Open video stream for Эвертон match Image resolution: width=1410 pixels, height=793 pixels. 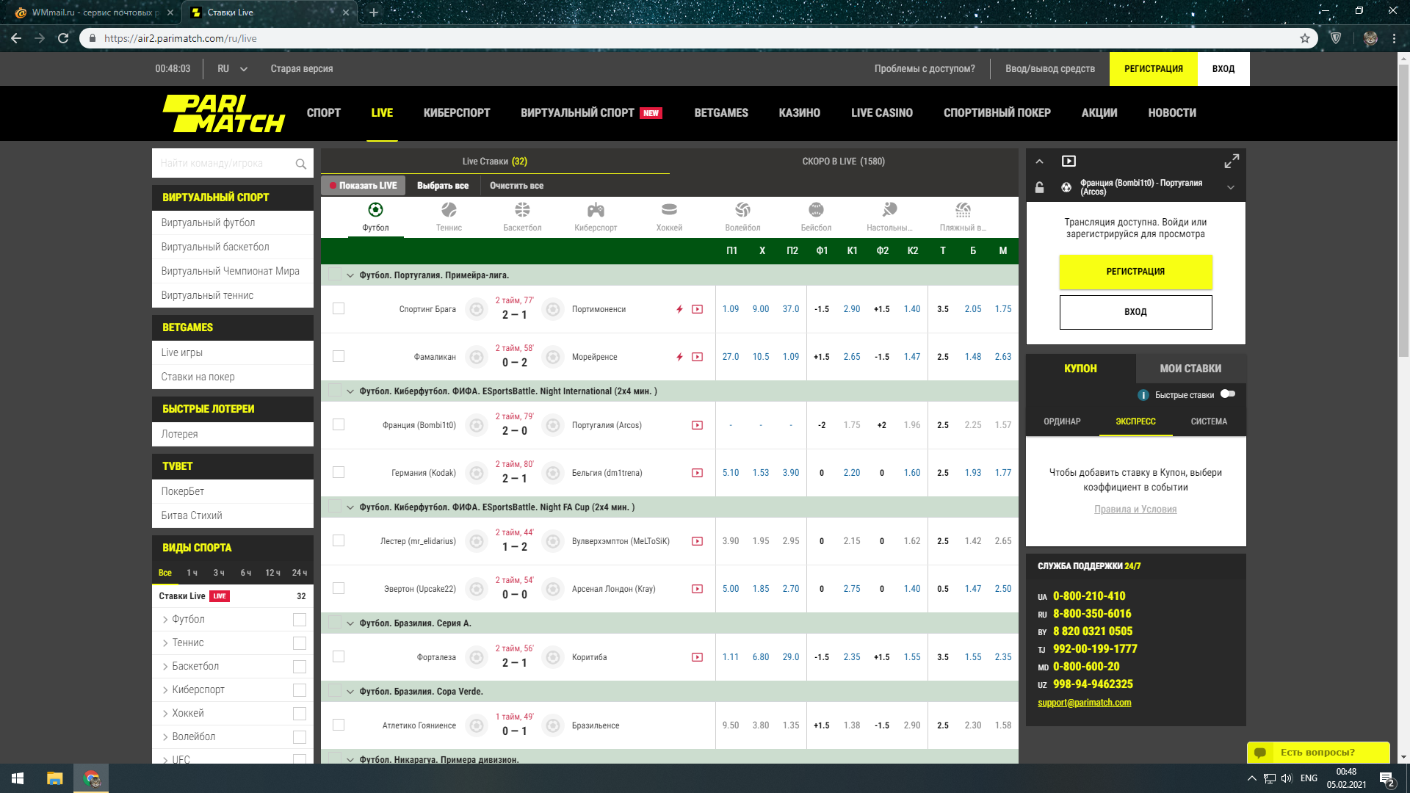(x=697, y=589)
